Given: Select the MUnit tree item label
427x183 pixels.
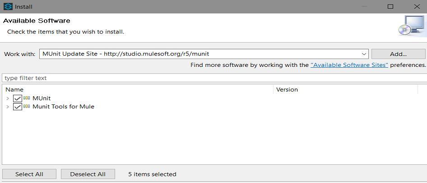Looking at the screenshot, I should pos(42,99).
